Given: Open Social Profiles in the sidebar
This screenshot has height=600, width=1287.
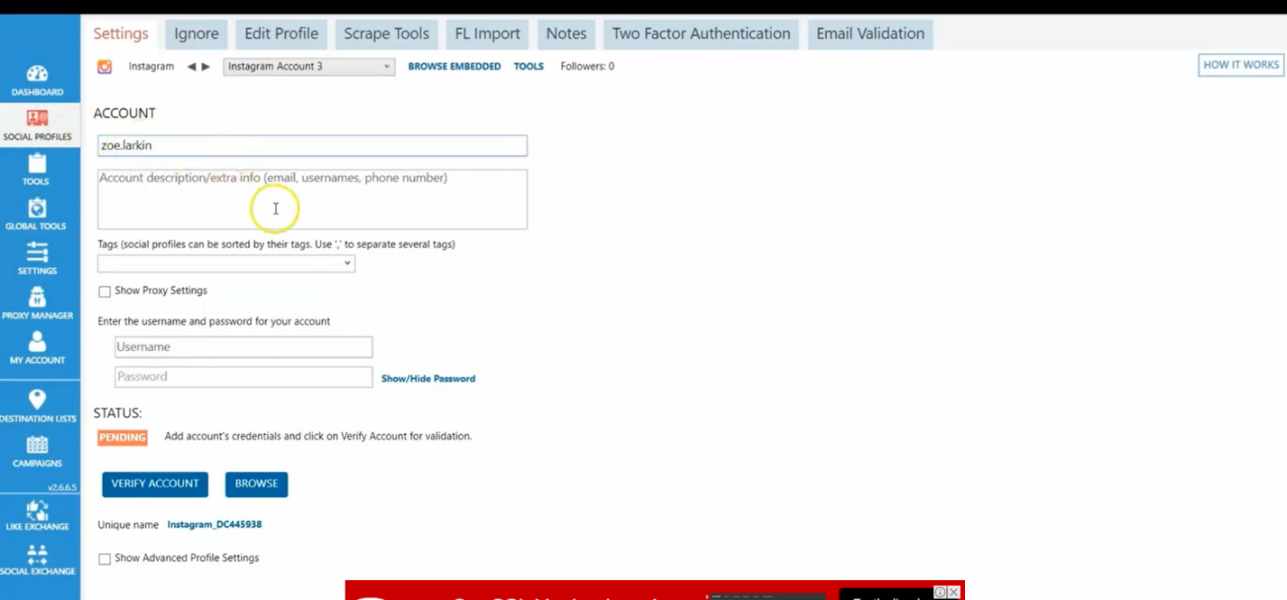Looking at the screenshot, I should pos(37,125).
